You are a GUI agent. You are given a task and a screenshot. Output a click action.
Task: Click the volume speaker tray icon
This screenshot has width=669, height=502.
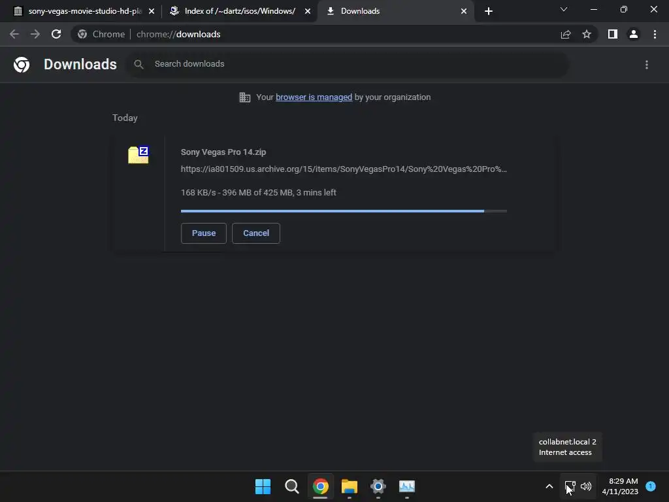586,486
